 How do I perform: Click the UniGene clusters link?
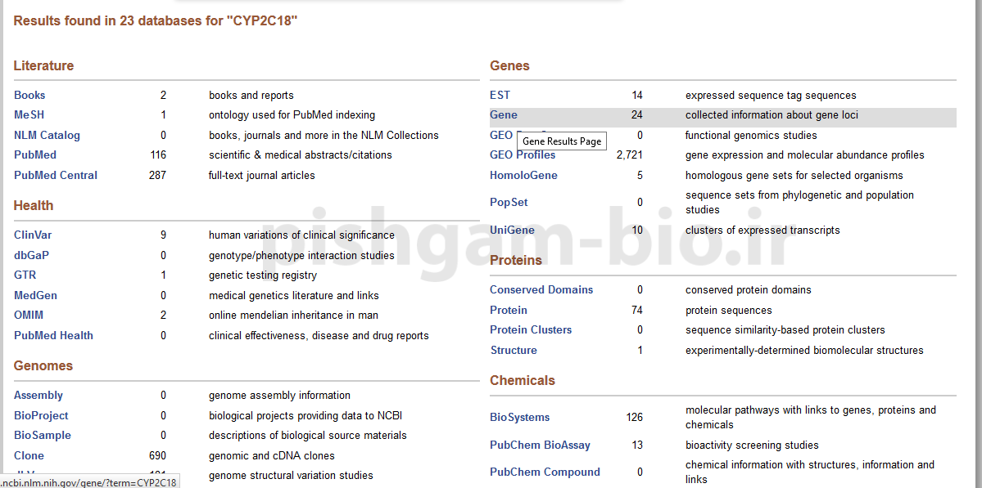(512, 231)
